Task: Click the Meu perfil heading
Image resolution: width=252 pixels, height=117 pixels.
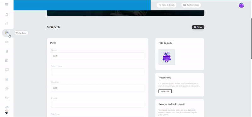Action: (54, 27)
